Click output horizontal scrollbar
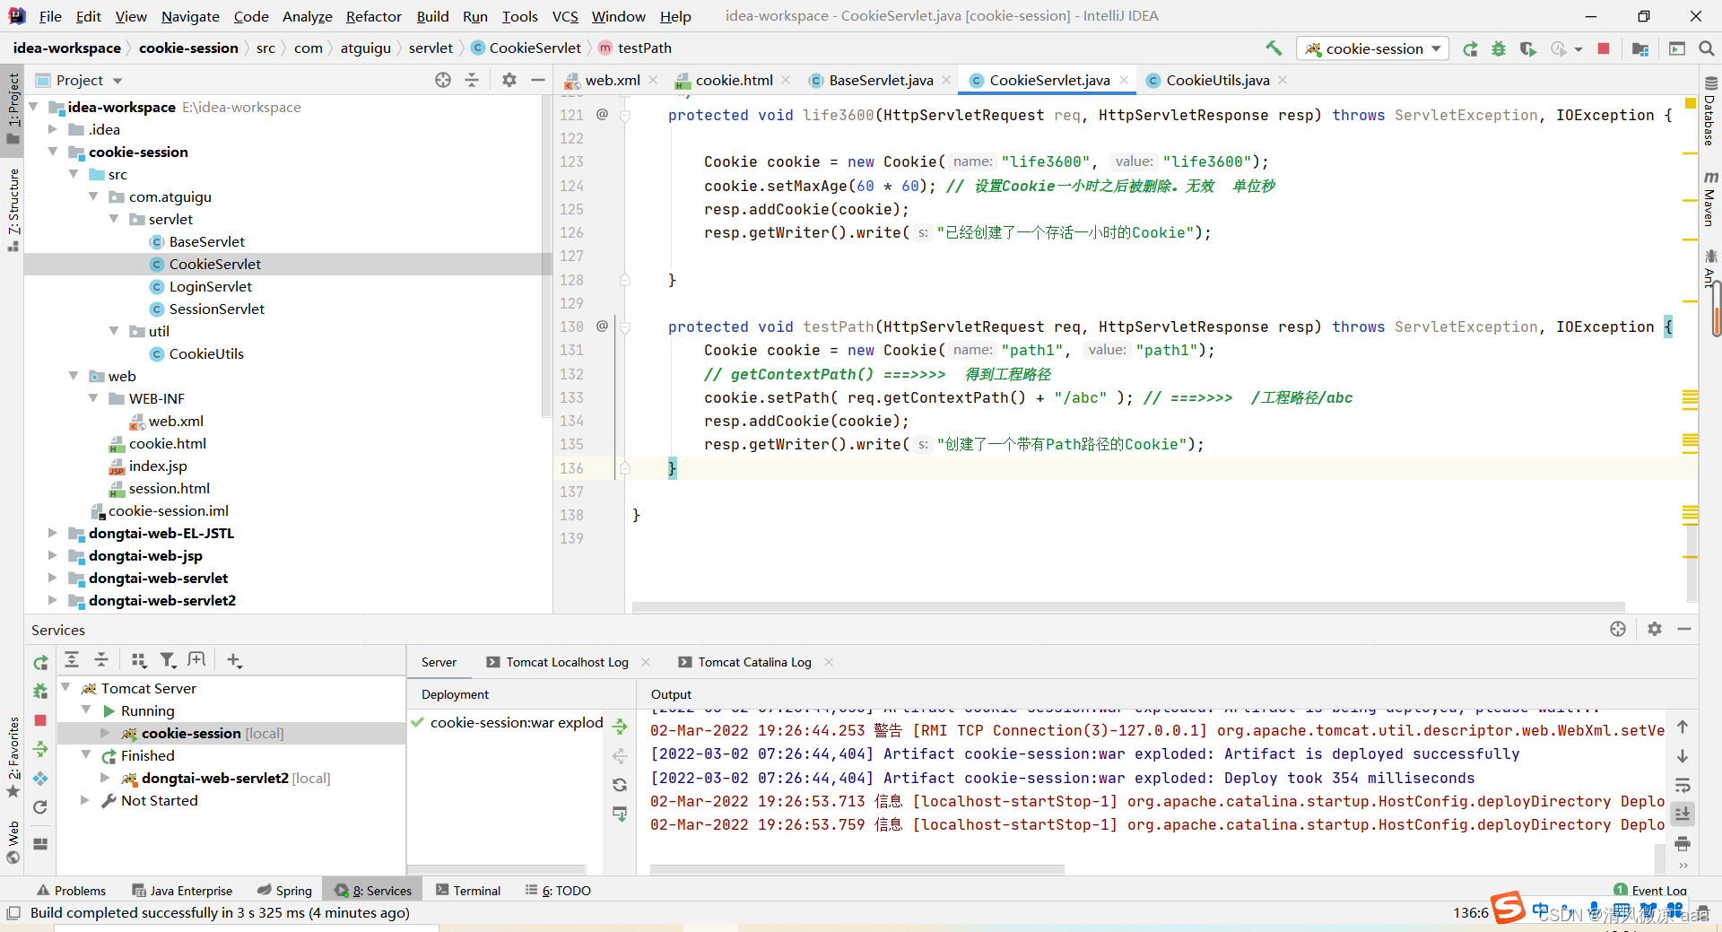The image size is (1722, 932). tap(857, 869)
